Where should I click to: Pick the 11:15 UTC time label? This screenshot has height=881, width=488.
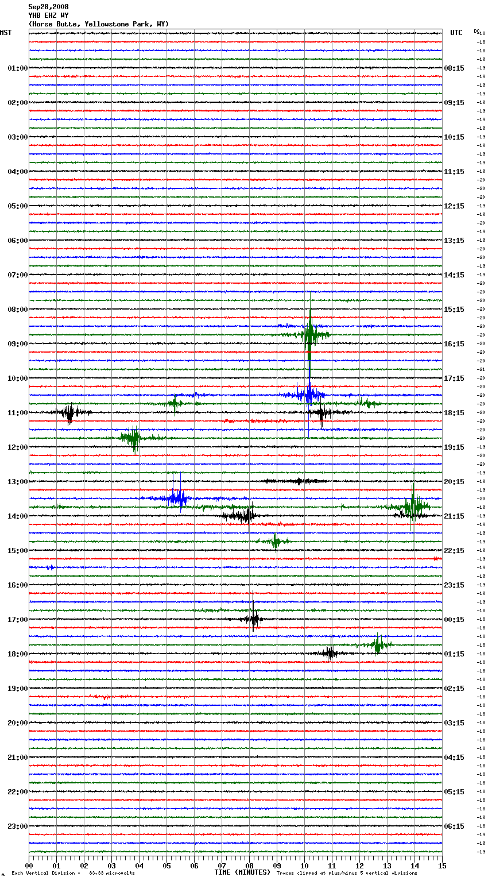pos(454,172)
